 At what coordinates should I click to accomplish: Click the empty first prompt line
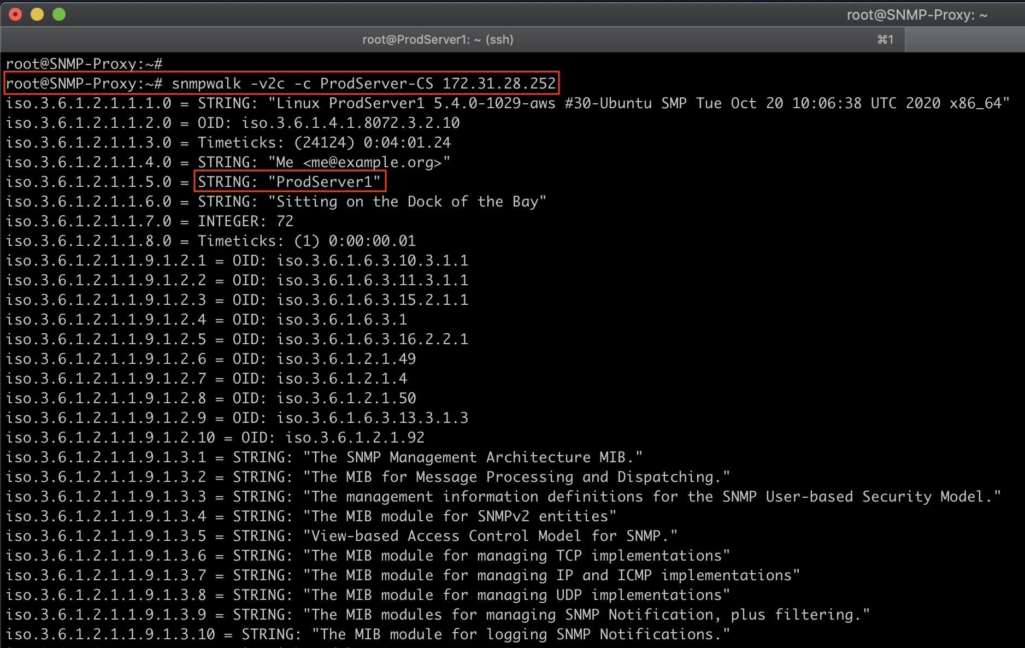click(84, 64)
